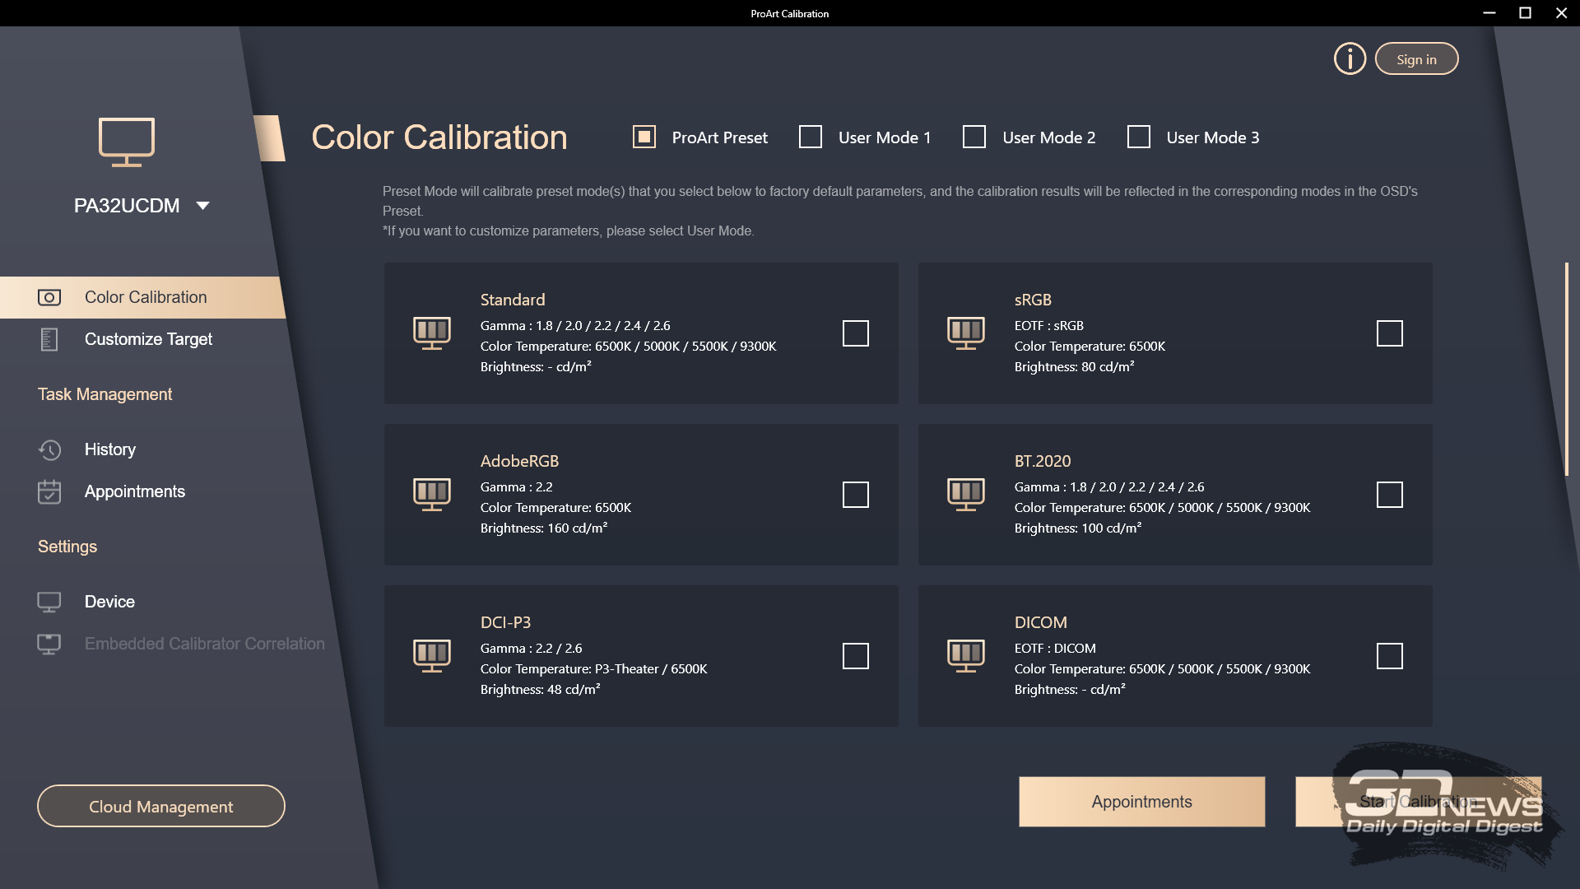1580x889 pixels.
Task: Click 'Color Temperature: P3-Theater / 6500K' text
Action: (593, 668)
